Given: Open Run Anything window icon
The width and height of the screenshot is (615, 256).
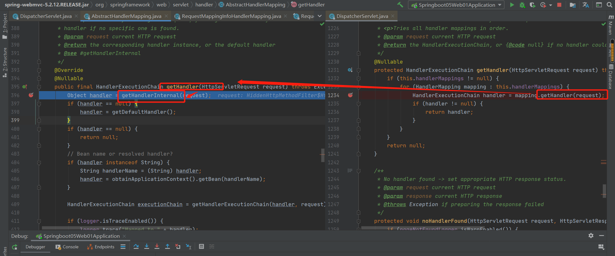Looking at the screenshot, I should [599, 5].
